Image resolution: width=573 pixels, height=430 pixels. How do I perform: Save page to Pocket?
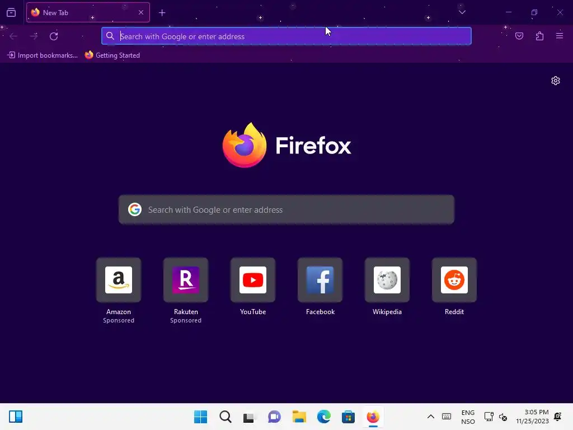coord(519,36)
